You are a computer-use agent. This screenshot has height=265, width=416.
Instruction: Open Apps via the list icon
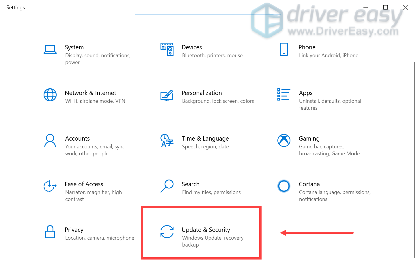(284, 95)
